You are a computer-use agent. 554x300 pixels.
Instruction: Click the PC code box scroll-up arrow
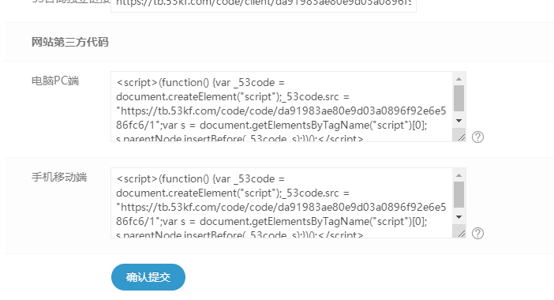pyautogui.click(x=459, y=79)
